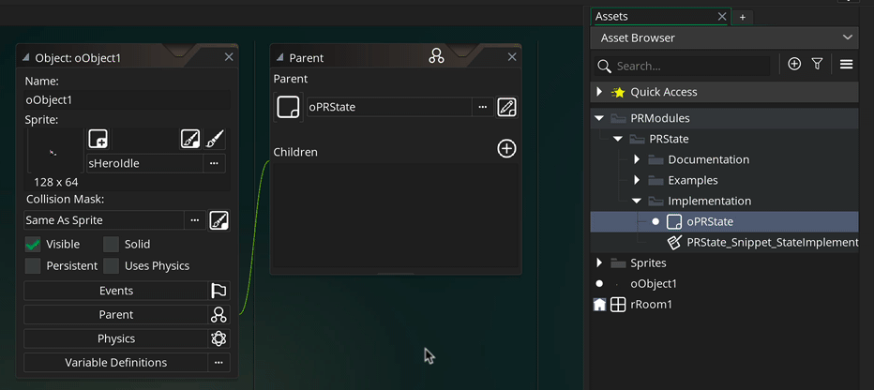Click the asset Search field
The image size is (874, 390).
click(689, 67)
